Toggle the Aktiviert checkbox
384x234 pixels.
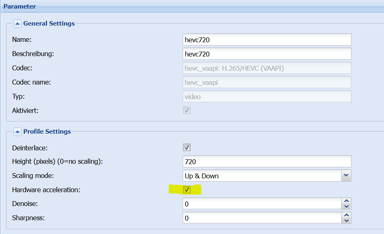tap(187, 110)
